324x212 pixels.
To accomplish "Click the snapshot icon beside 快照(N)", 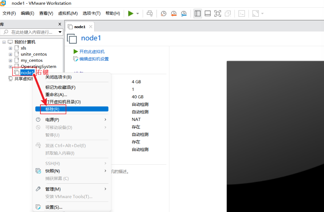I will [x=38, y=171].
